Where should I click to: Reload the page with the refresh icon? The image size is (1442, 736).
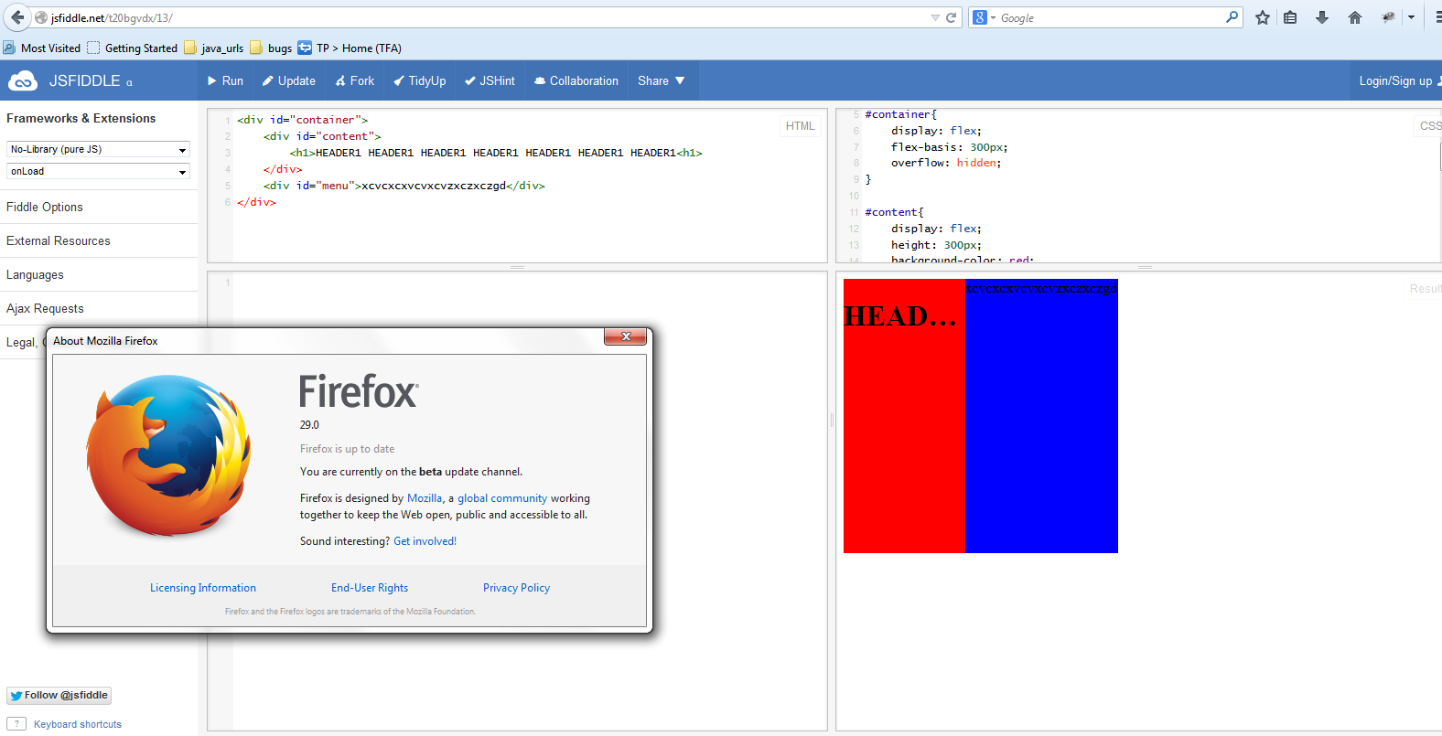(952, 17)
